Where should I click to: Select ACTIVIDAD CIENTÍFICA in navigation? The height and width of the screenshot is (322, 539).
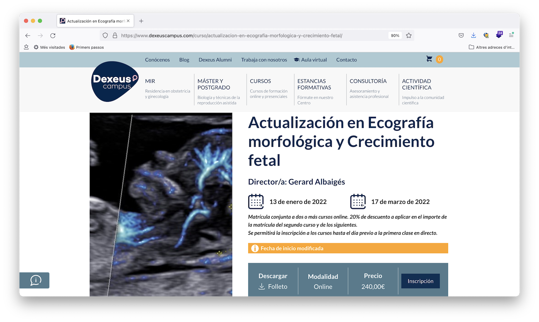[x=416, y=84]
